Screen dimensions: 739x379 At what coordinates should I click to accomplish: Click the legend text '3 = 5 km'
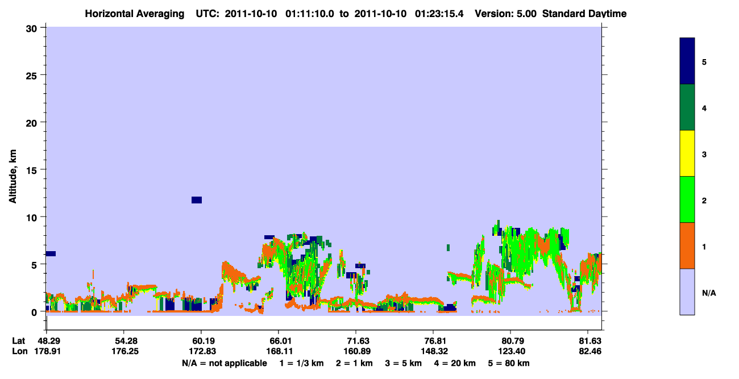[x=405, y=363]
